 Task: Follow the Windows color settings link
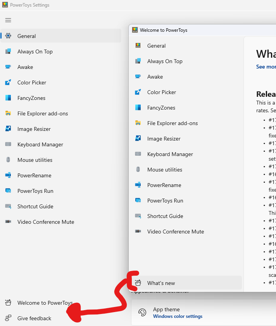pyautogui.click(x=178, y=316)
